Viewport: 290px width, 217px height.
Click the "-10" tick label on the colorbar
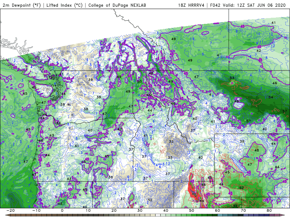(x=36, y=210)
